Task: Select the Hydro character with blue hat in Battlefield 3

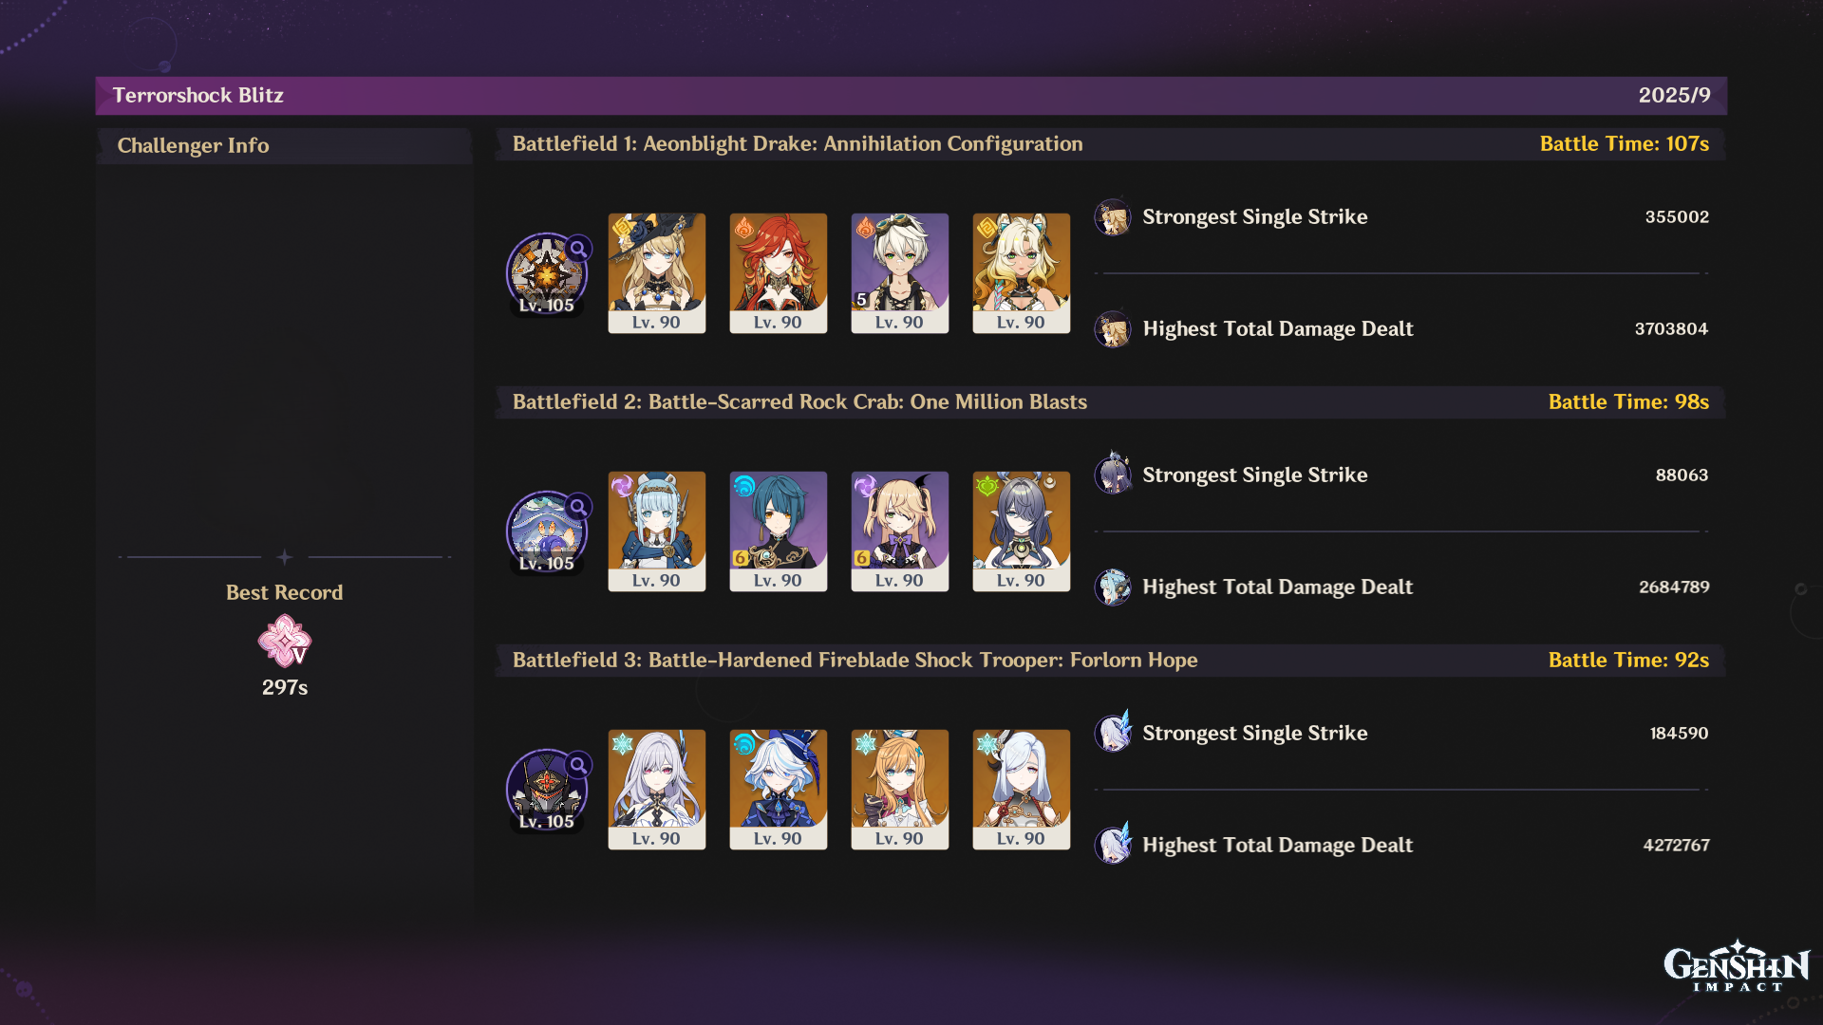Action: click(x=779, y=790)
